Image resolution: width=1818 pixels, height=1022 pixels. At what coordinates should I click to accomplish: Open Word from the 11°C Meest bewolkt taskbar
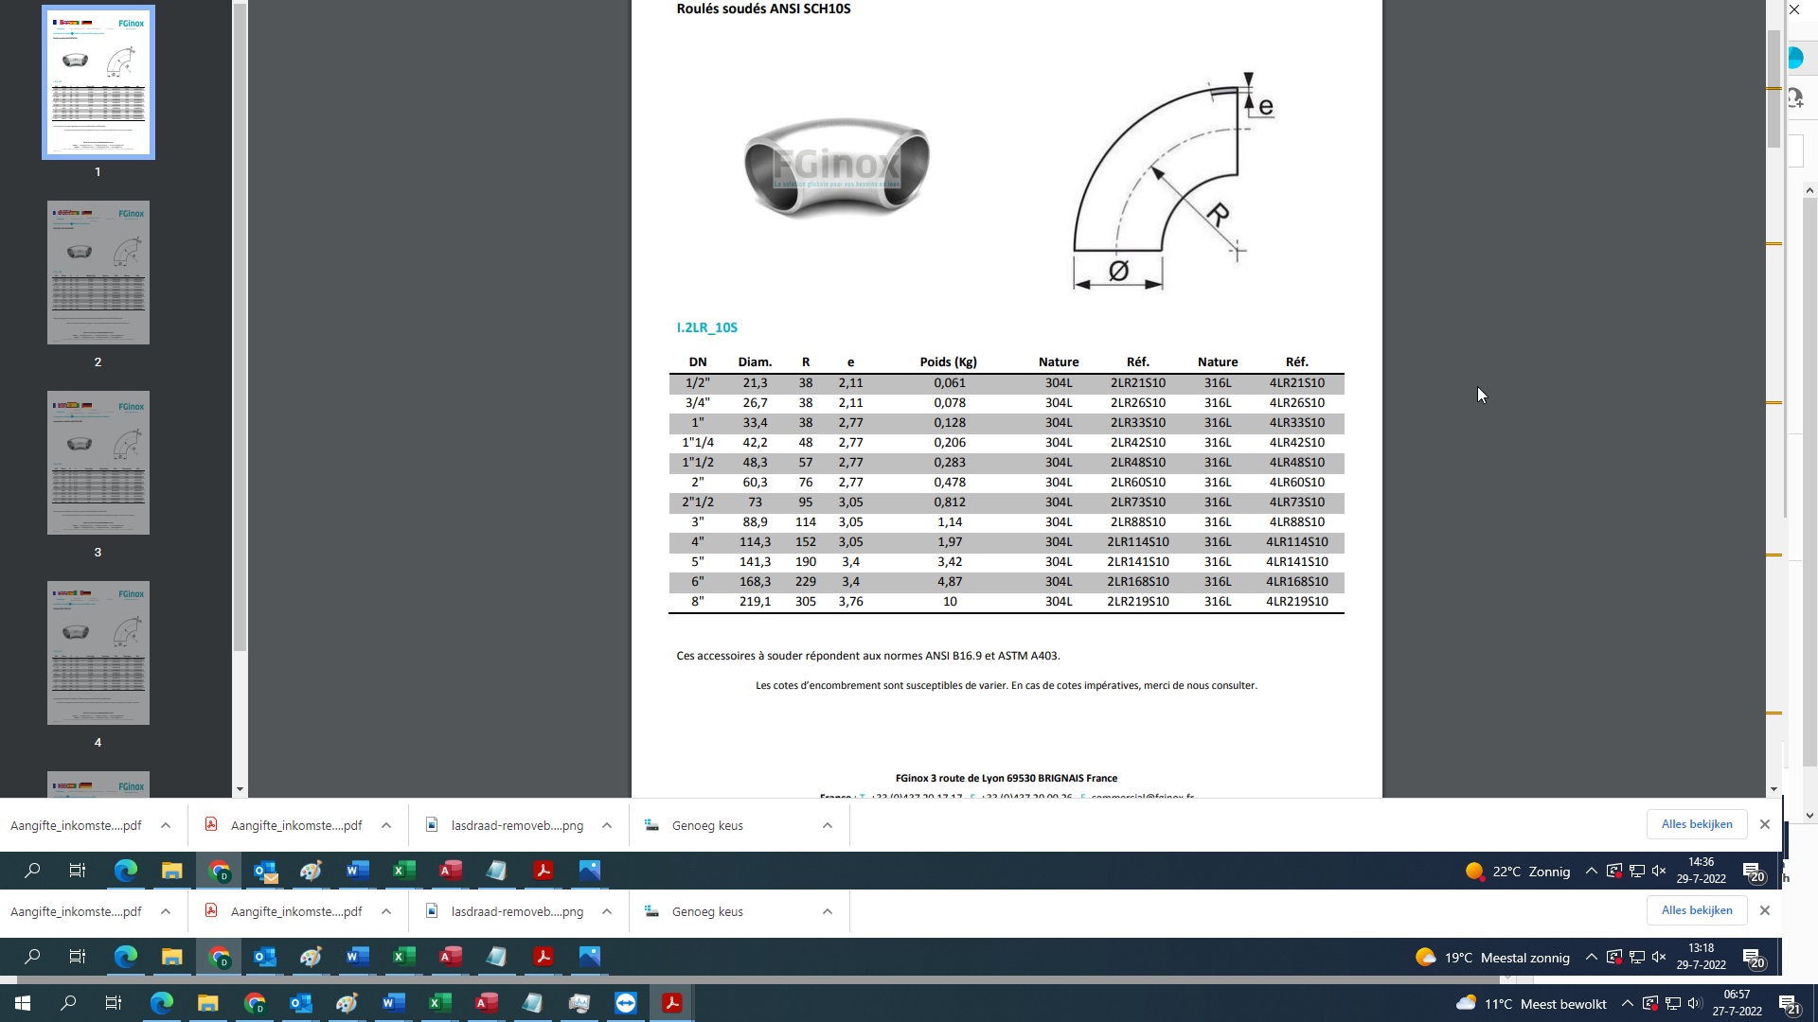(x=394, y=1003)
